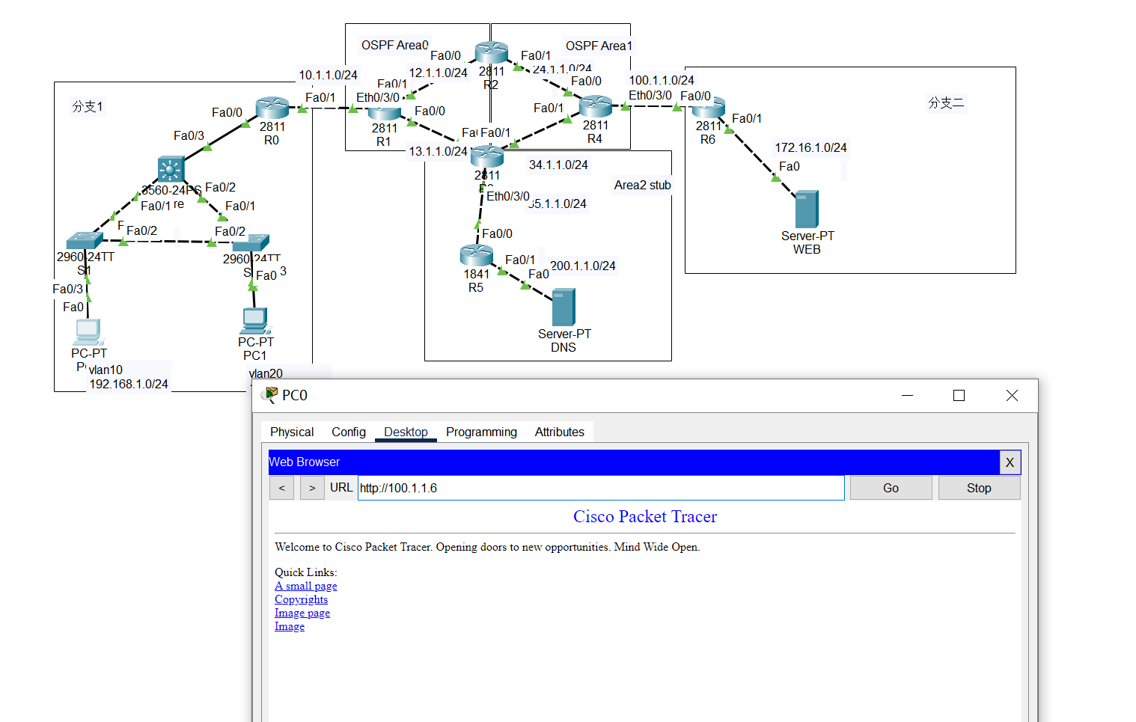
Task: Close the PC0 window
Action: (x=1012, y=395)
